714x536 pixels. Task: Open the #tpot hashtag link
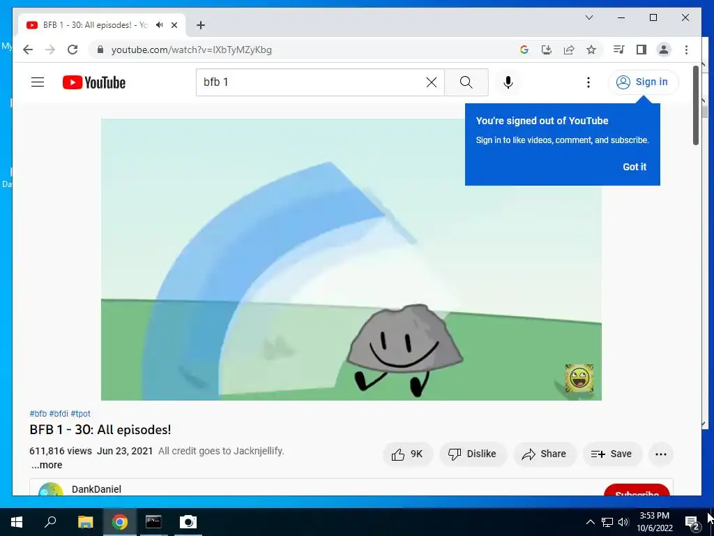(x=81, y=413)
